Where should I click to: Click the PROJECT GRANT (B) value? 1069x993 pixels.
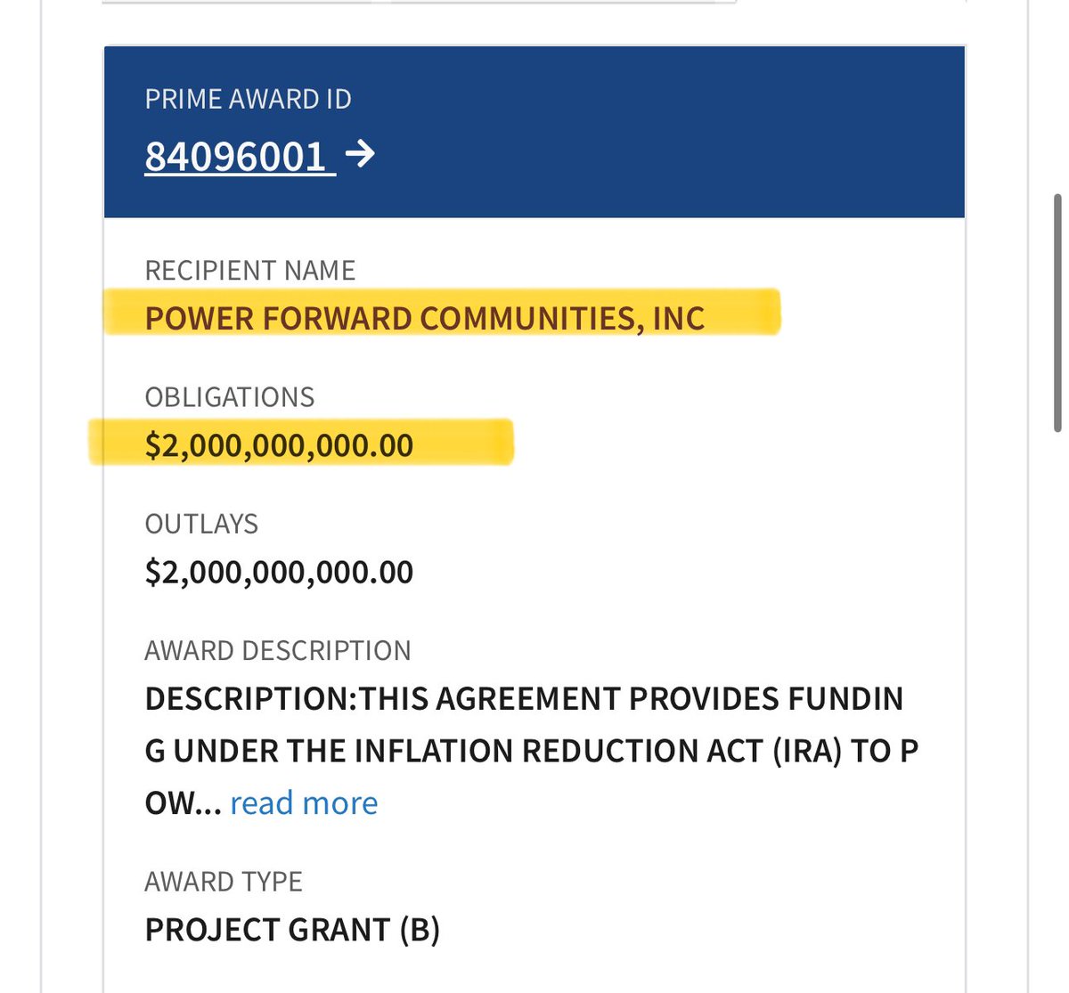coord(292,930)
